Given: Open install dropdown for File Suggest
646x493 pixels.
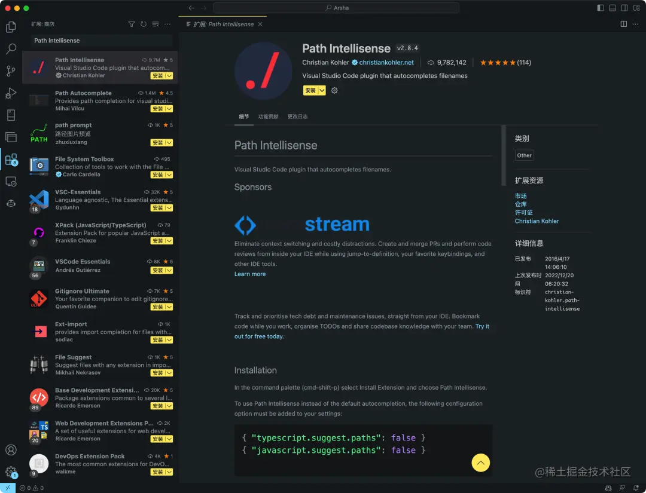Looking at the screenshot, I should pyautogui.click(x=169, y=373).
